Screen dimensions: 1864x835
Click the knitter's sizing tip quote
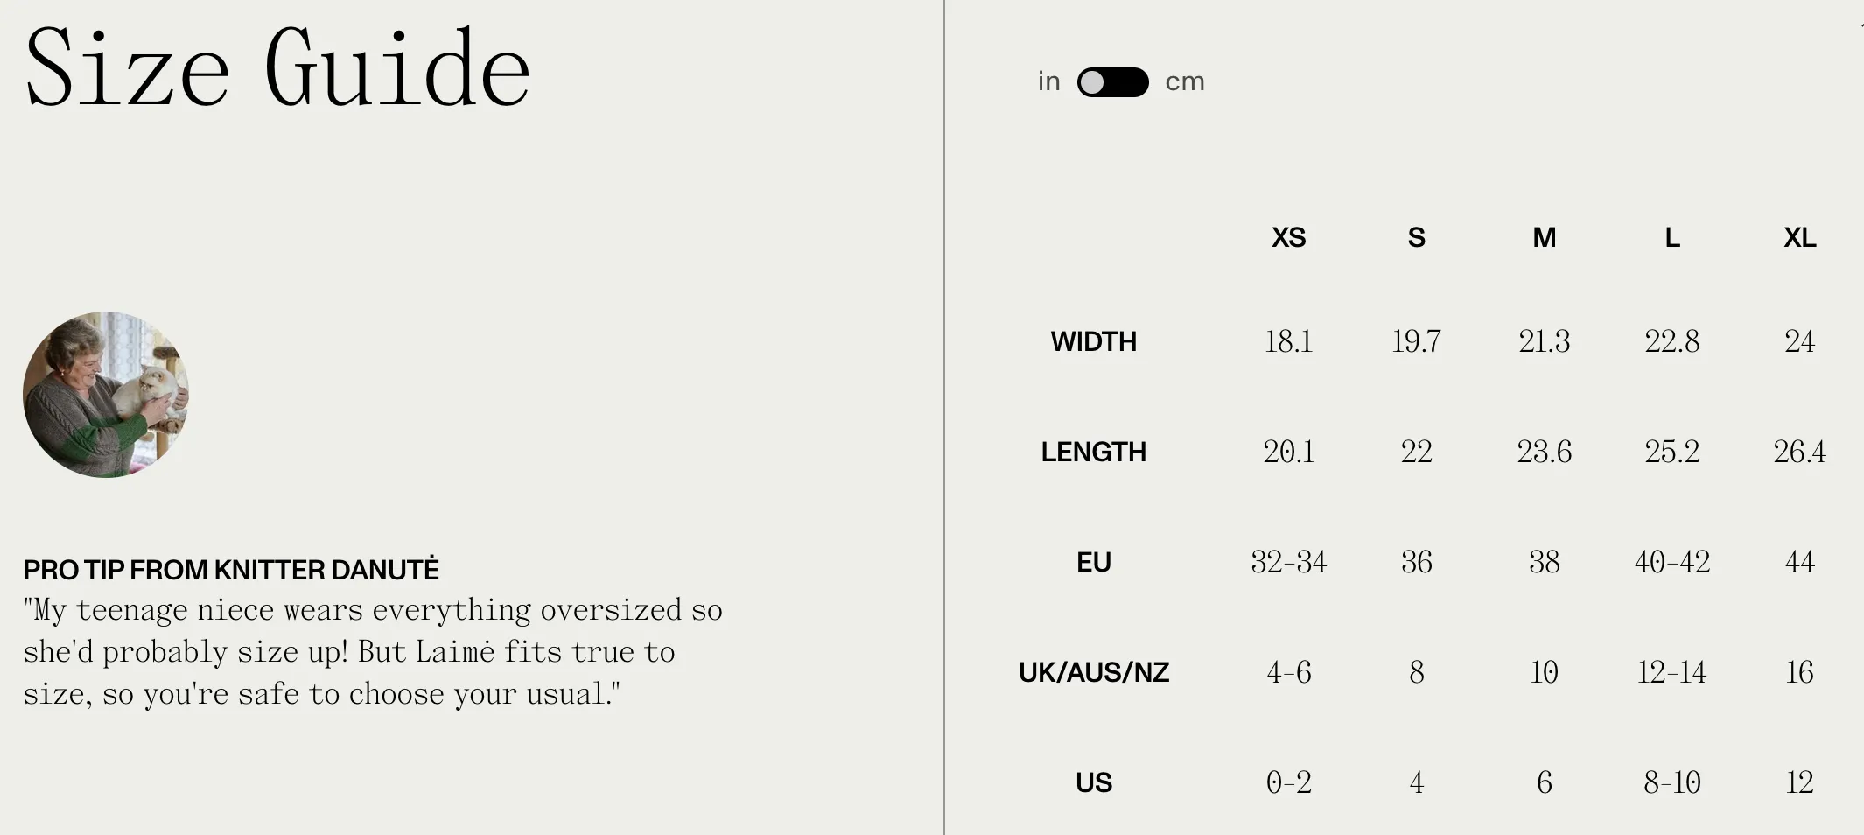373,652
